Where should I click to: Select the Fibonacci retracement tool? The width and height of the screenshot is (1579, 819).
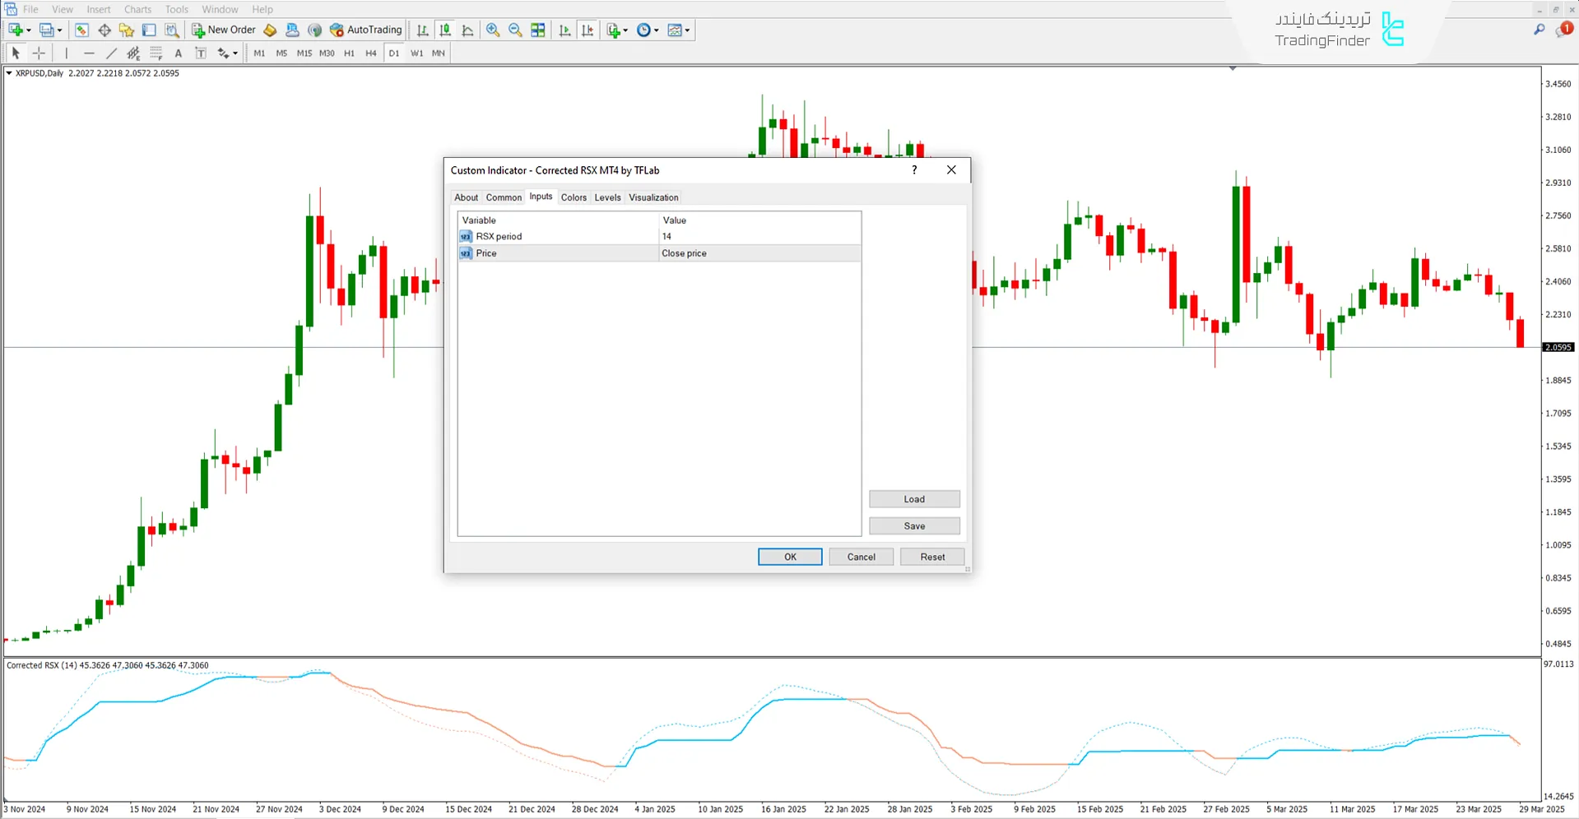156,53
